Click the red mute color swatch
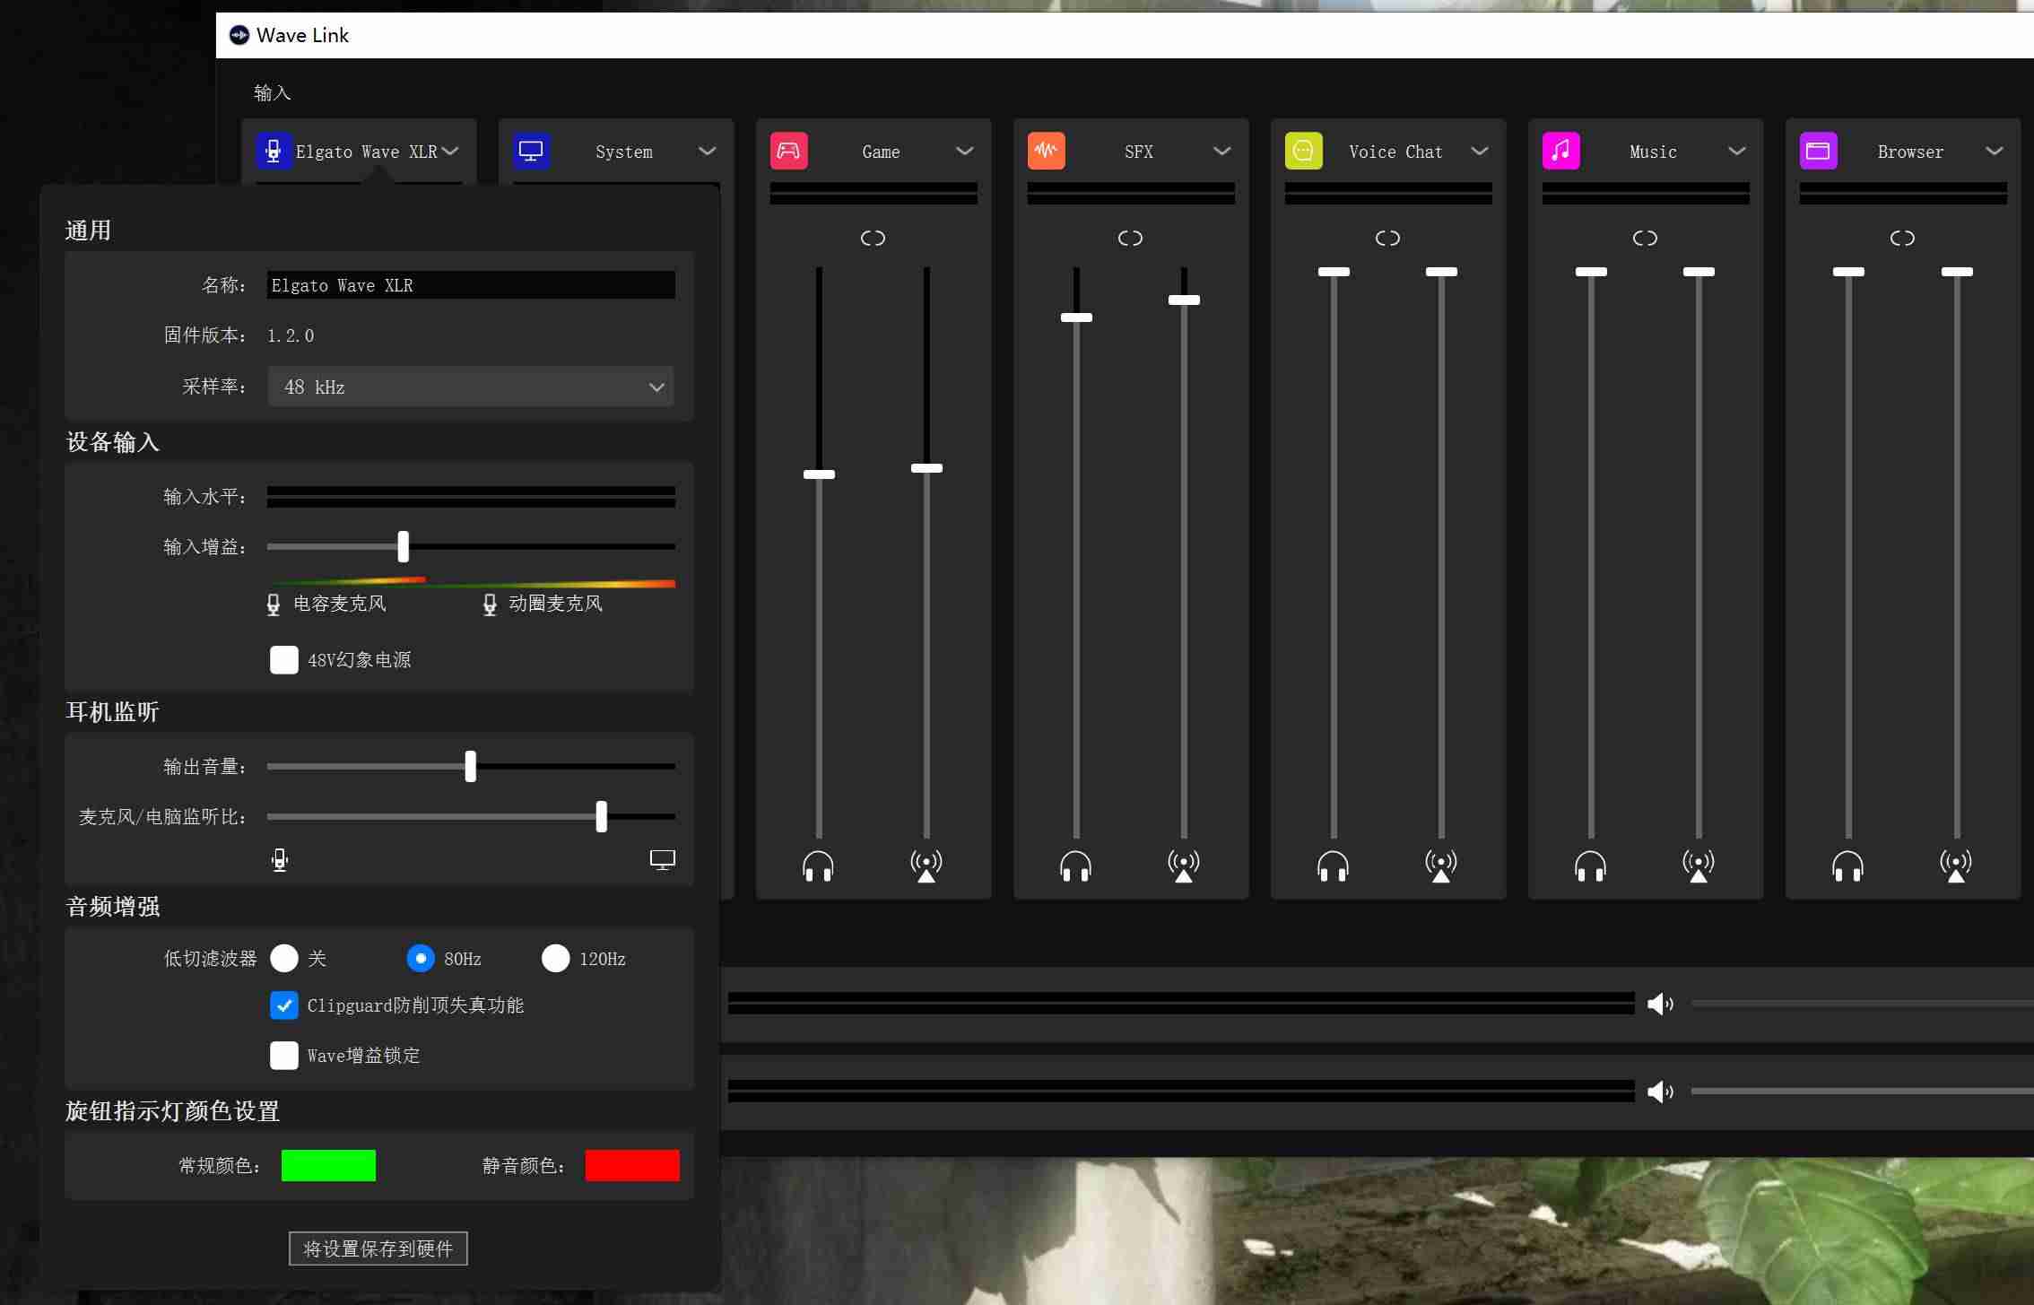Image resolution: width=2034 pixels, height=1305 pixels. point(632,1165)
